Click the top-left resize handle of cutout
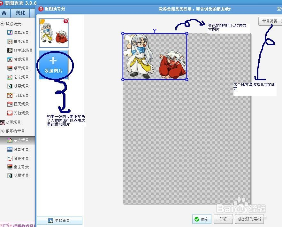Screen dimensions: 282x227 click(123, 34)
